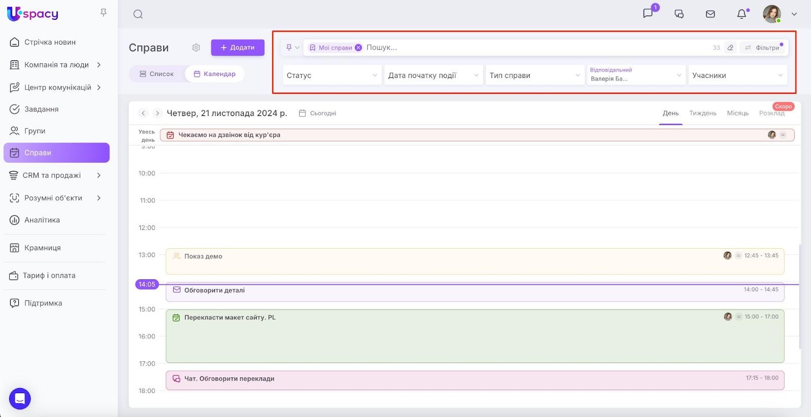Screen dimensions: 811x417
Task: Switch to Список view
Action: [x=157, y=74]
